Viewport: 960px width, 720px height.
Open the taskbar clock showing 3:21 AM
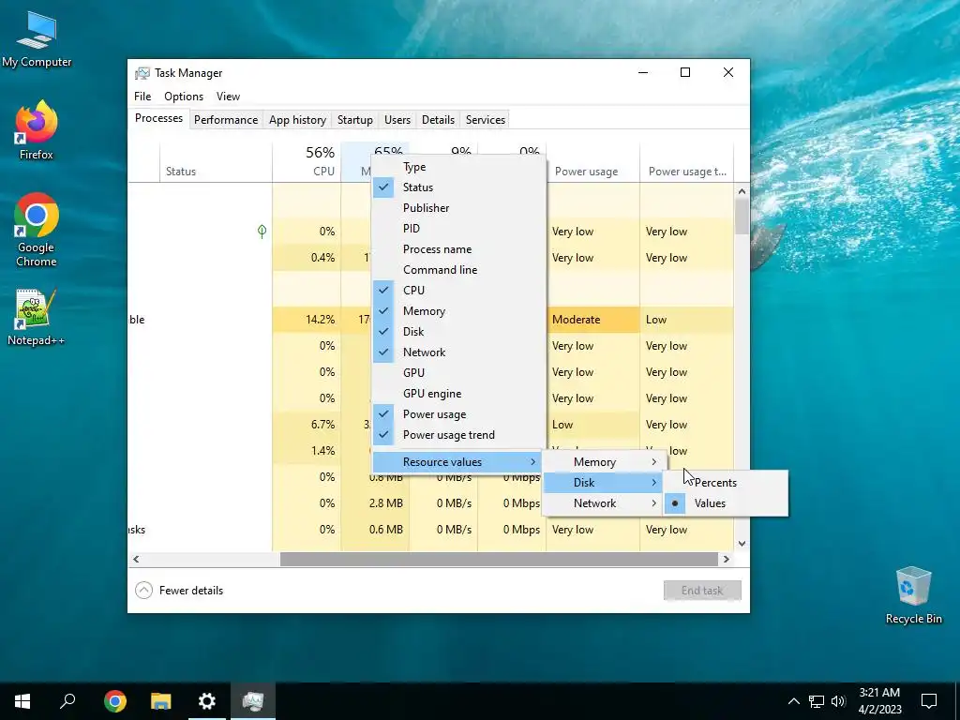(x=879, y=701)
